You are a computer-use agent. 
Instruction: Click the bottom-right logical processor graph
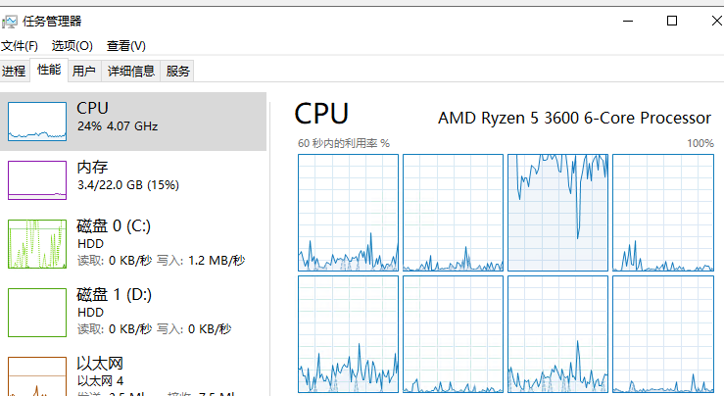pyautogui.click(x=663, y=334)
